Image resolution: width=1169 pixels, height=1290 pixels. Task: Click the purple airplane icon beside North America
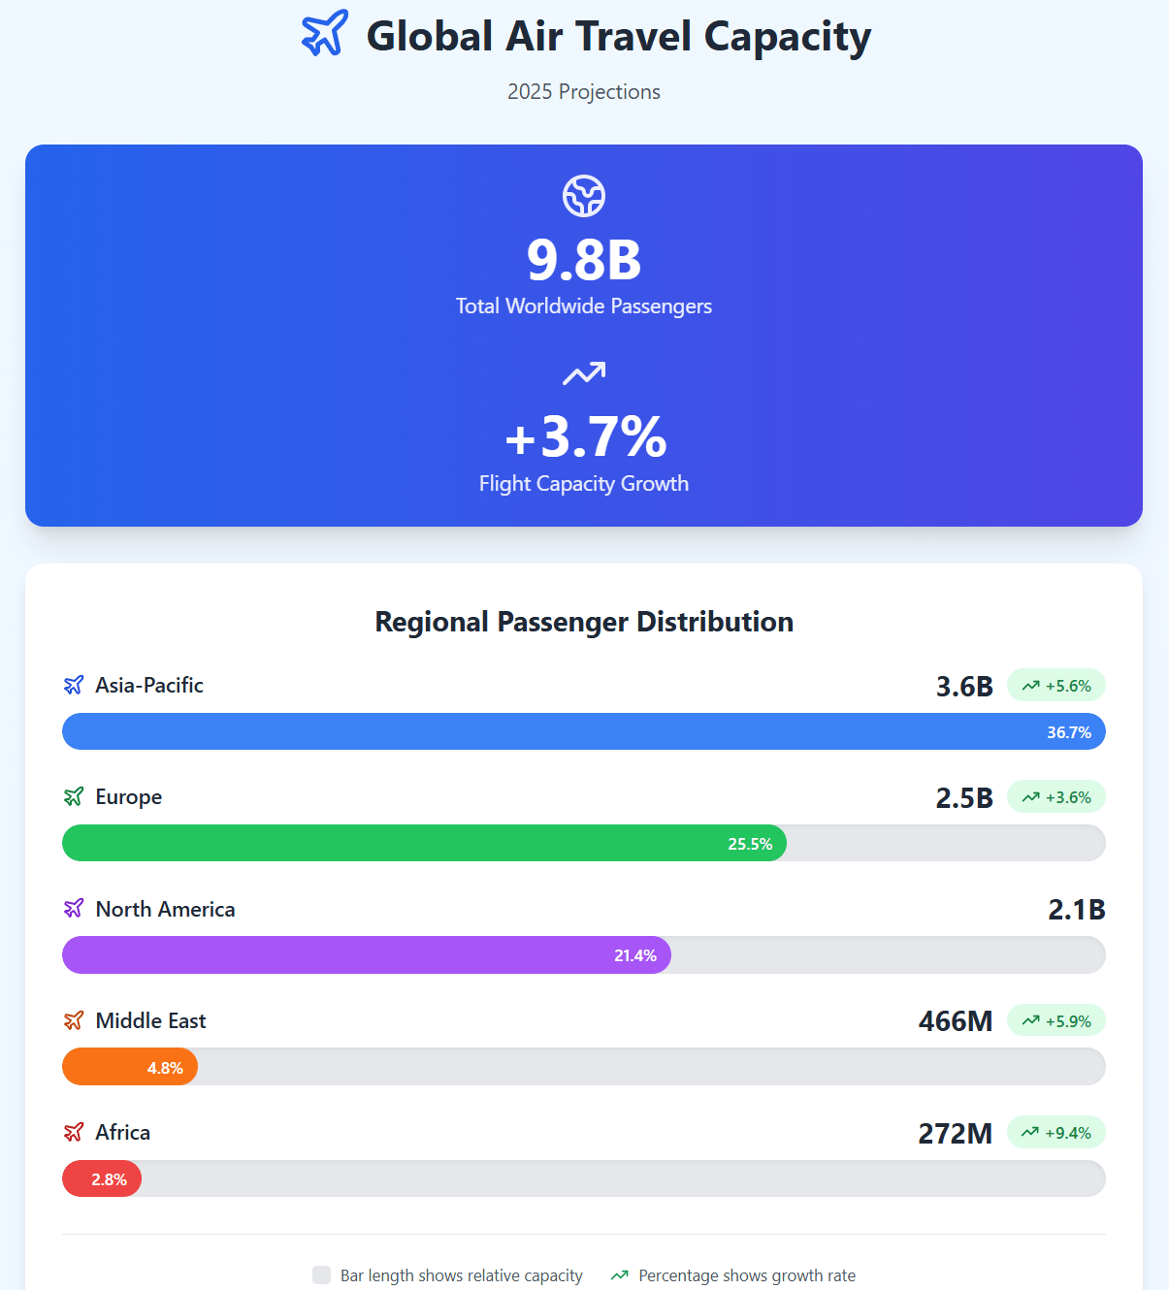click(x=73, y=909)
